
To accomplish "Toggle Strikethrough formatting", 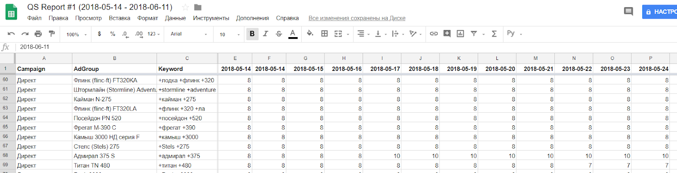I will [278, 34].
